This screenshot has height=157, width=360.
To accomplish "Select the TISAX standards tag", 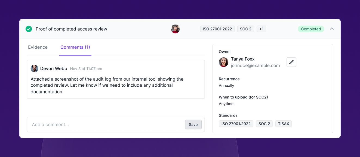I will [x=283, y=124].
